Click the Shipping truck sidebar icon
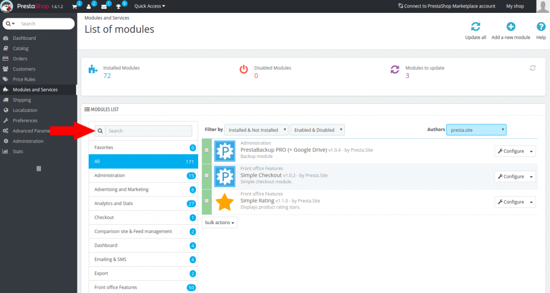This screenshot has height=293, width=550. pyautogui.click(x=5, y=100)
